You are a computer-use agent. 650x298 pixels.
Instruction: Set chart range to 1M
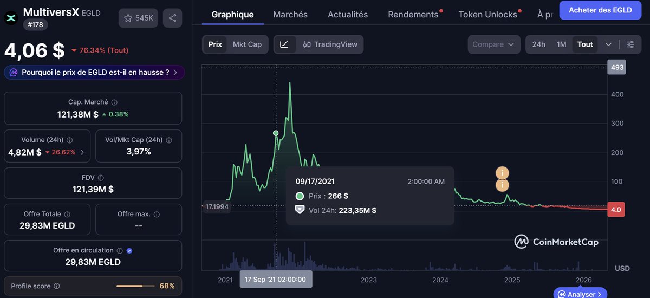[562, 44]
